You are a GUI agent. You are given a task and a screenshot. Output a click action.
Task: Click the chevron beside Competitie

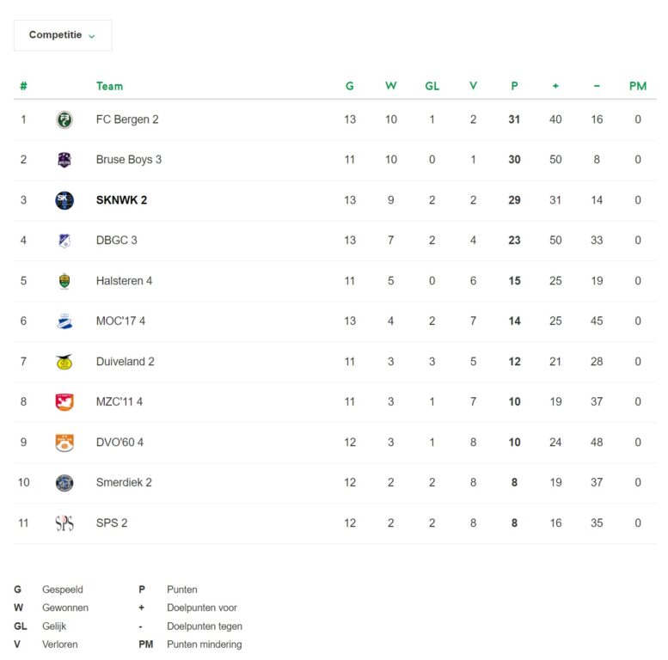(92, 36)
